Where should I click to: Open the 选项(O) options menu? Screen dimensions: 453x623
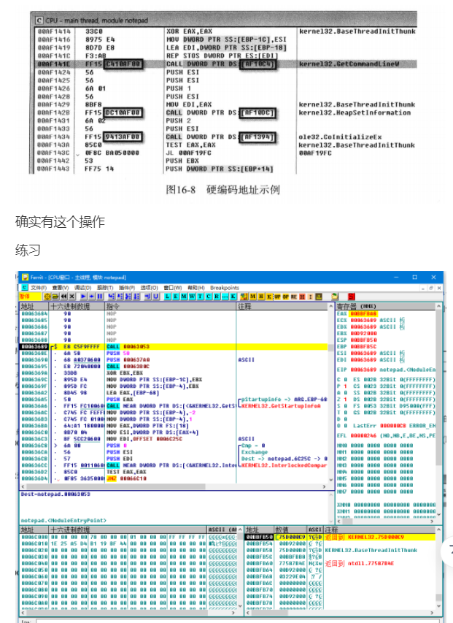pos(149,287)
